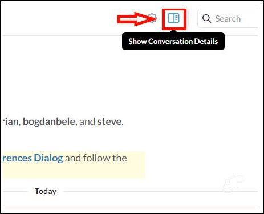Click the red arrow annotation
The image size is (264, 214).
click(x=136, y=19)
